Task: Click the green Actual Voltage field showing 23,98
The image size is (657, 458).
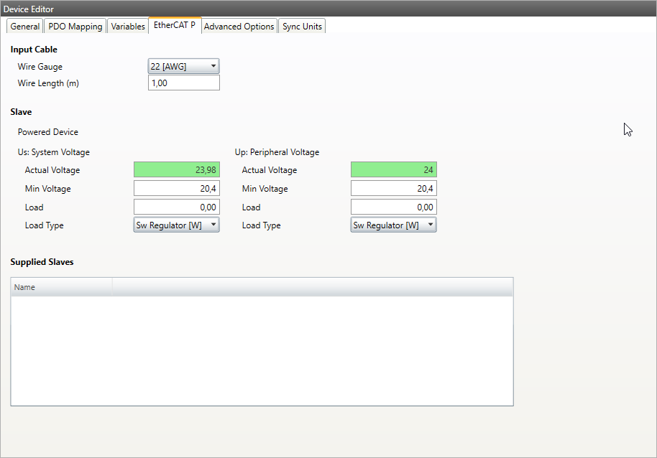Action: click(x=176, y=169)
